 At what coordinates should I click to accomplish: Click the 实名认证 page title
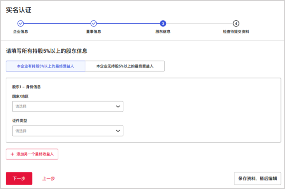(x=18, y=10)
